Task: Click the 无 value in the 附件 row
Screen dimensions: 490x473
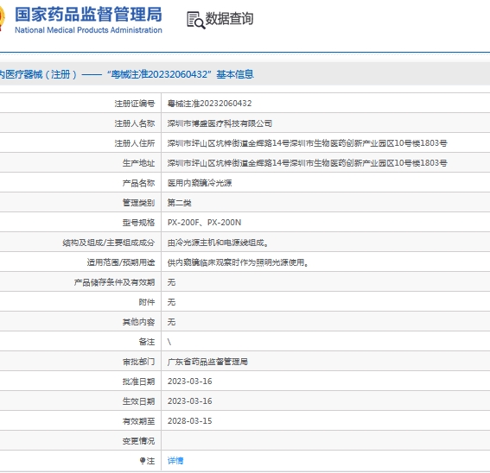Action: [171, 302]
